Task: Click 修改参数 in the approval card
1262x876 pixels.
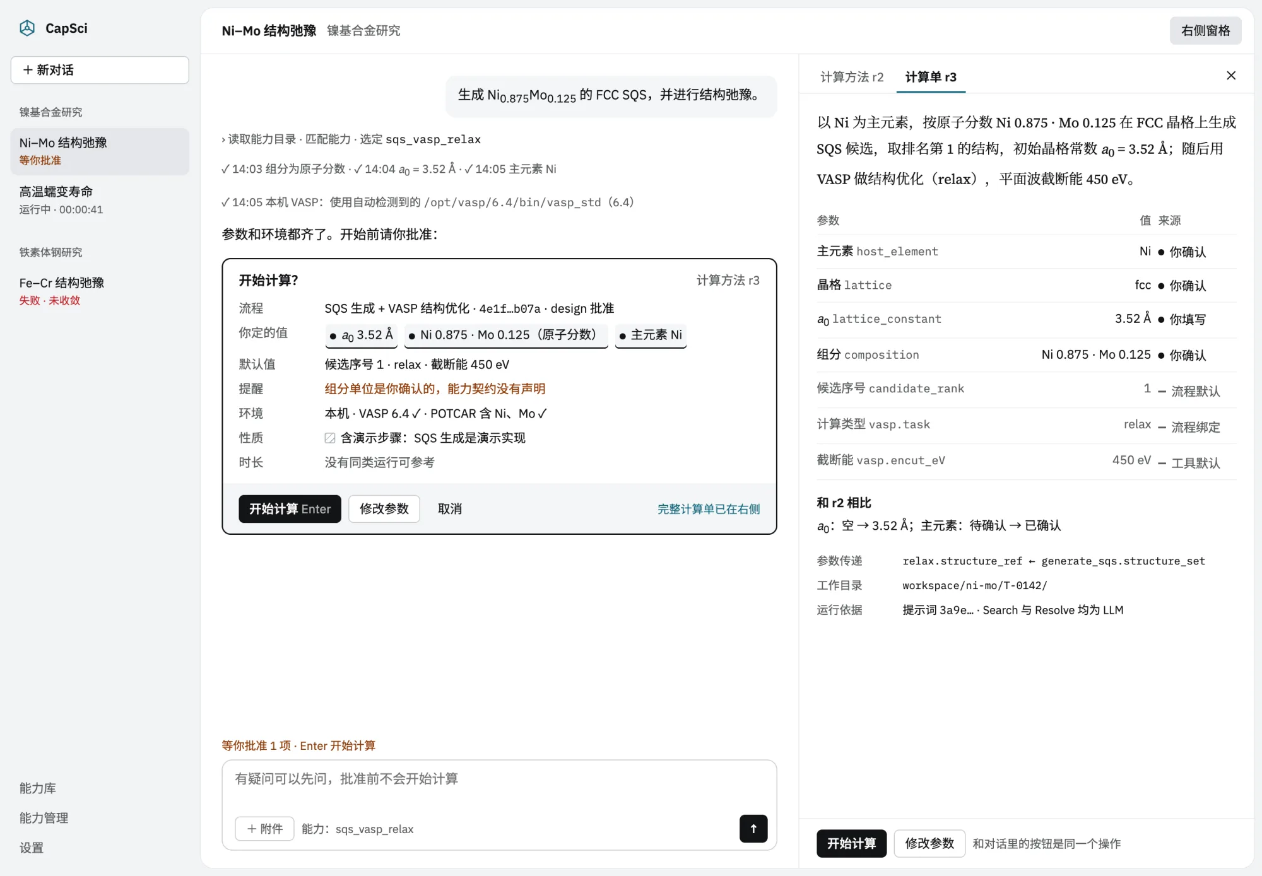Action: click(384, 509)
